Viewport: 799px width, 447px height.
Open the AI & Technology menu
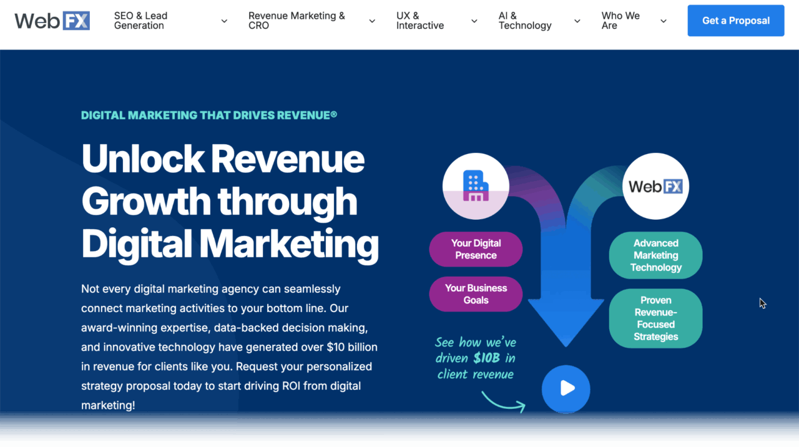[524, 21]
